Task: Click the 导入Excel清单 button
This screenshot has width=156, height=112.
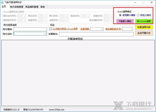Action: click(x=144, y=21)
